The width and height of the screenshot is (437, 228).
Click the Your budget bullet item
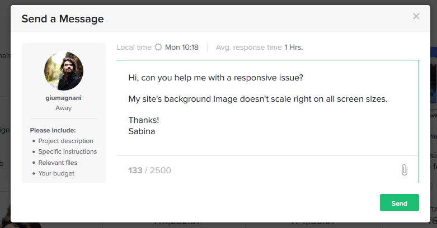click(x=57, y=173)
